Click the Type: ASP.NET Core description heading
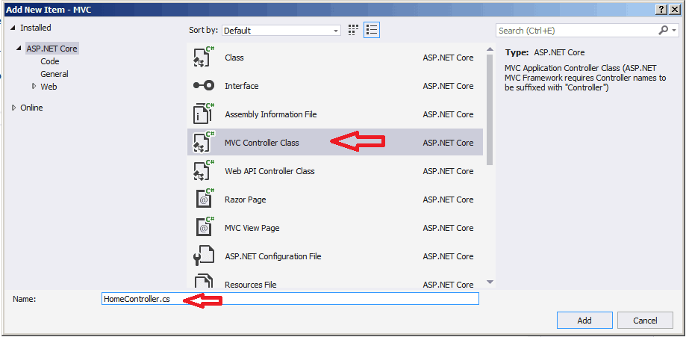Screen dimensions: 686x337 point(545,52)
